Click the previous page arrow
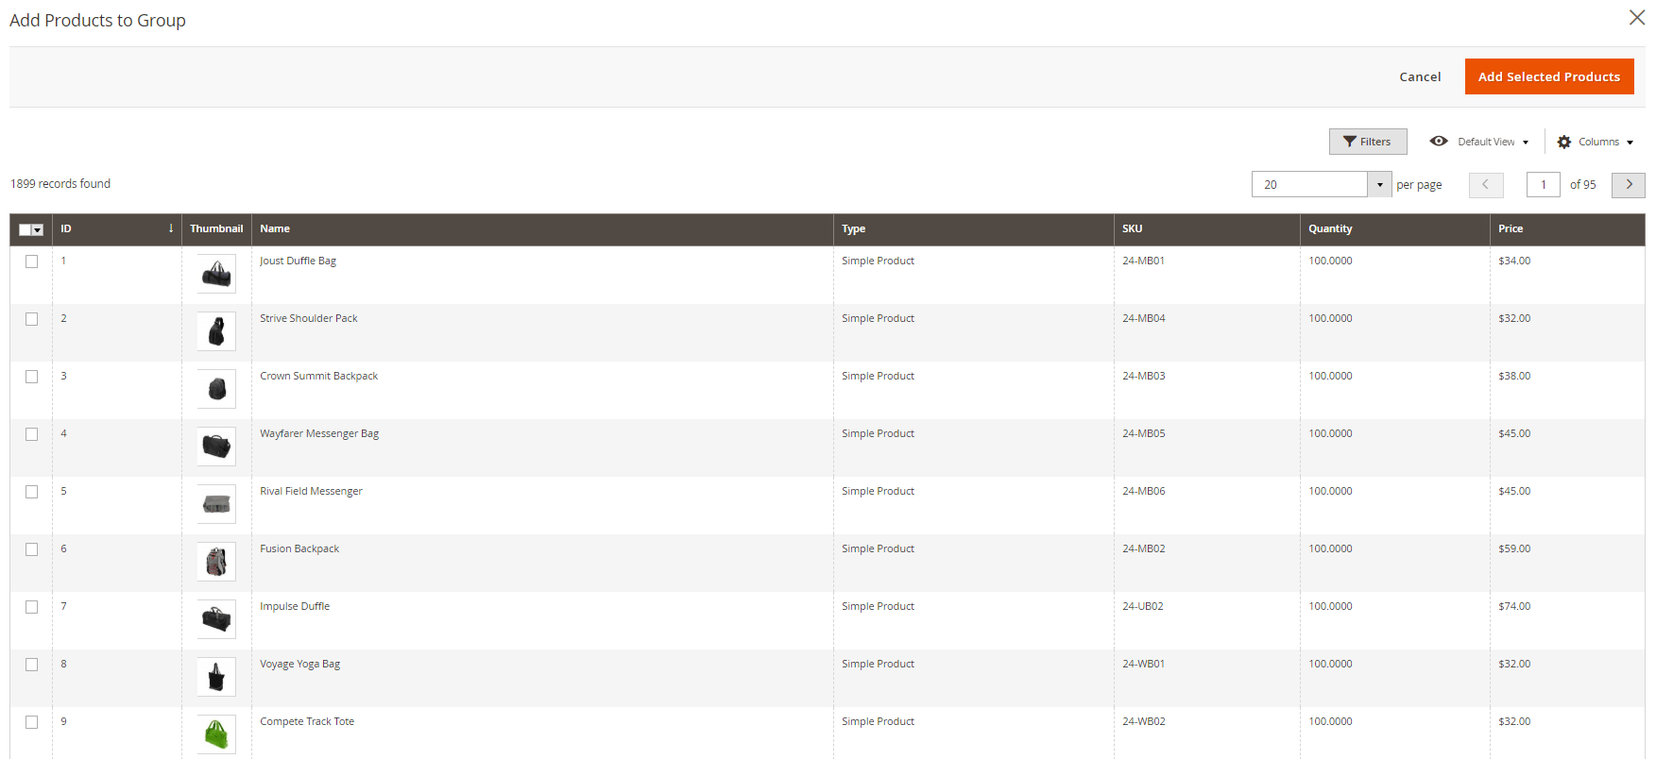 point(1485,185)
